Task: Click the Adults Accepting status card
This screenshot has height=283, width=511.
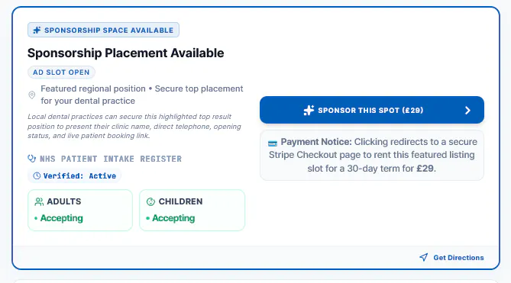Action: point(80,210)
